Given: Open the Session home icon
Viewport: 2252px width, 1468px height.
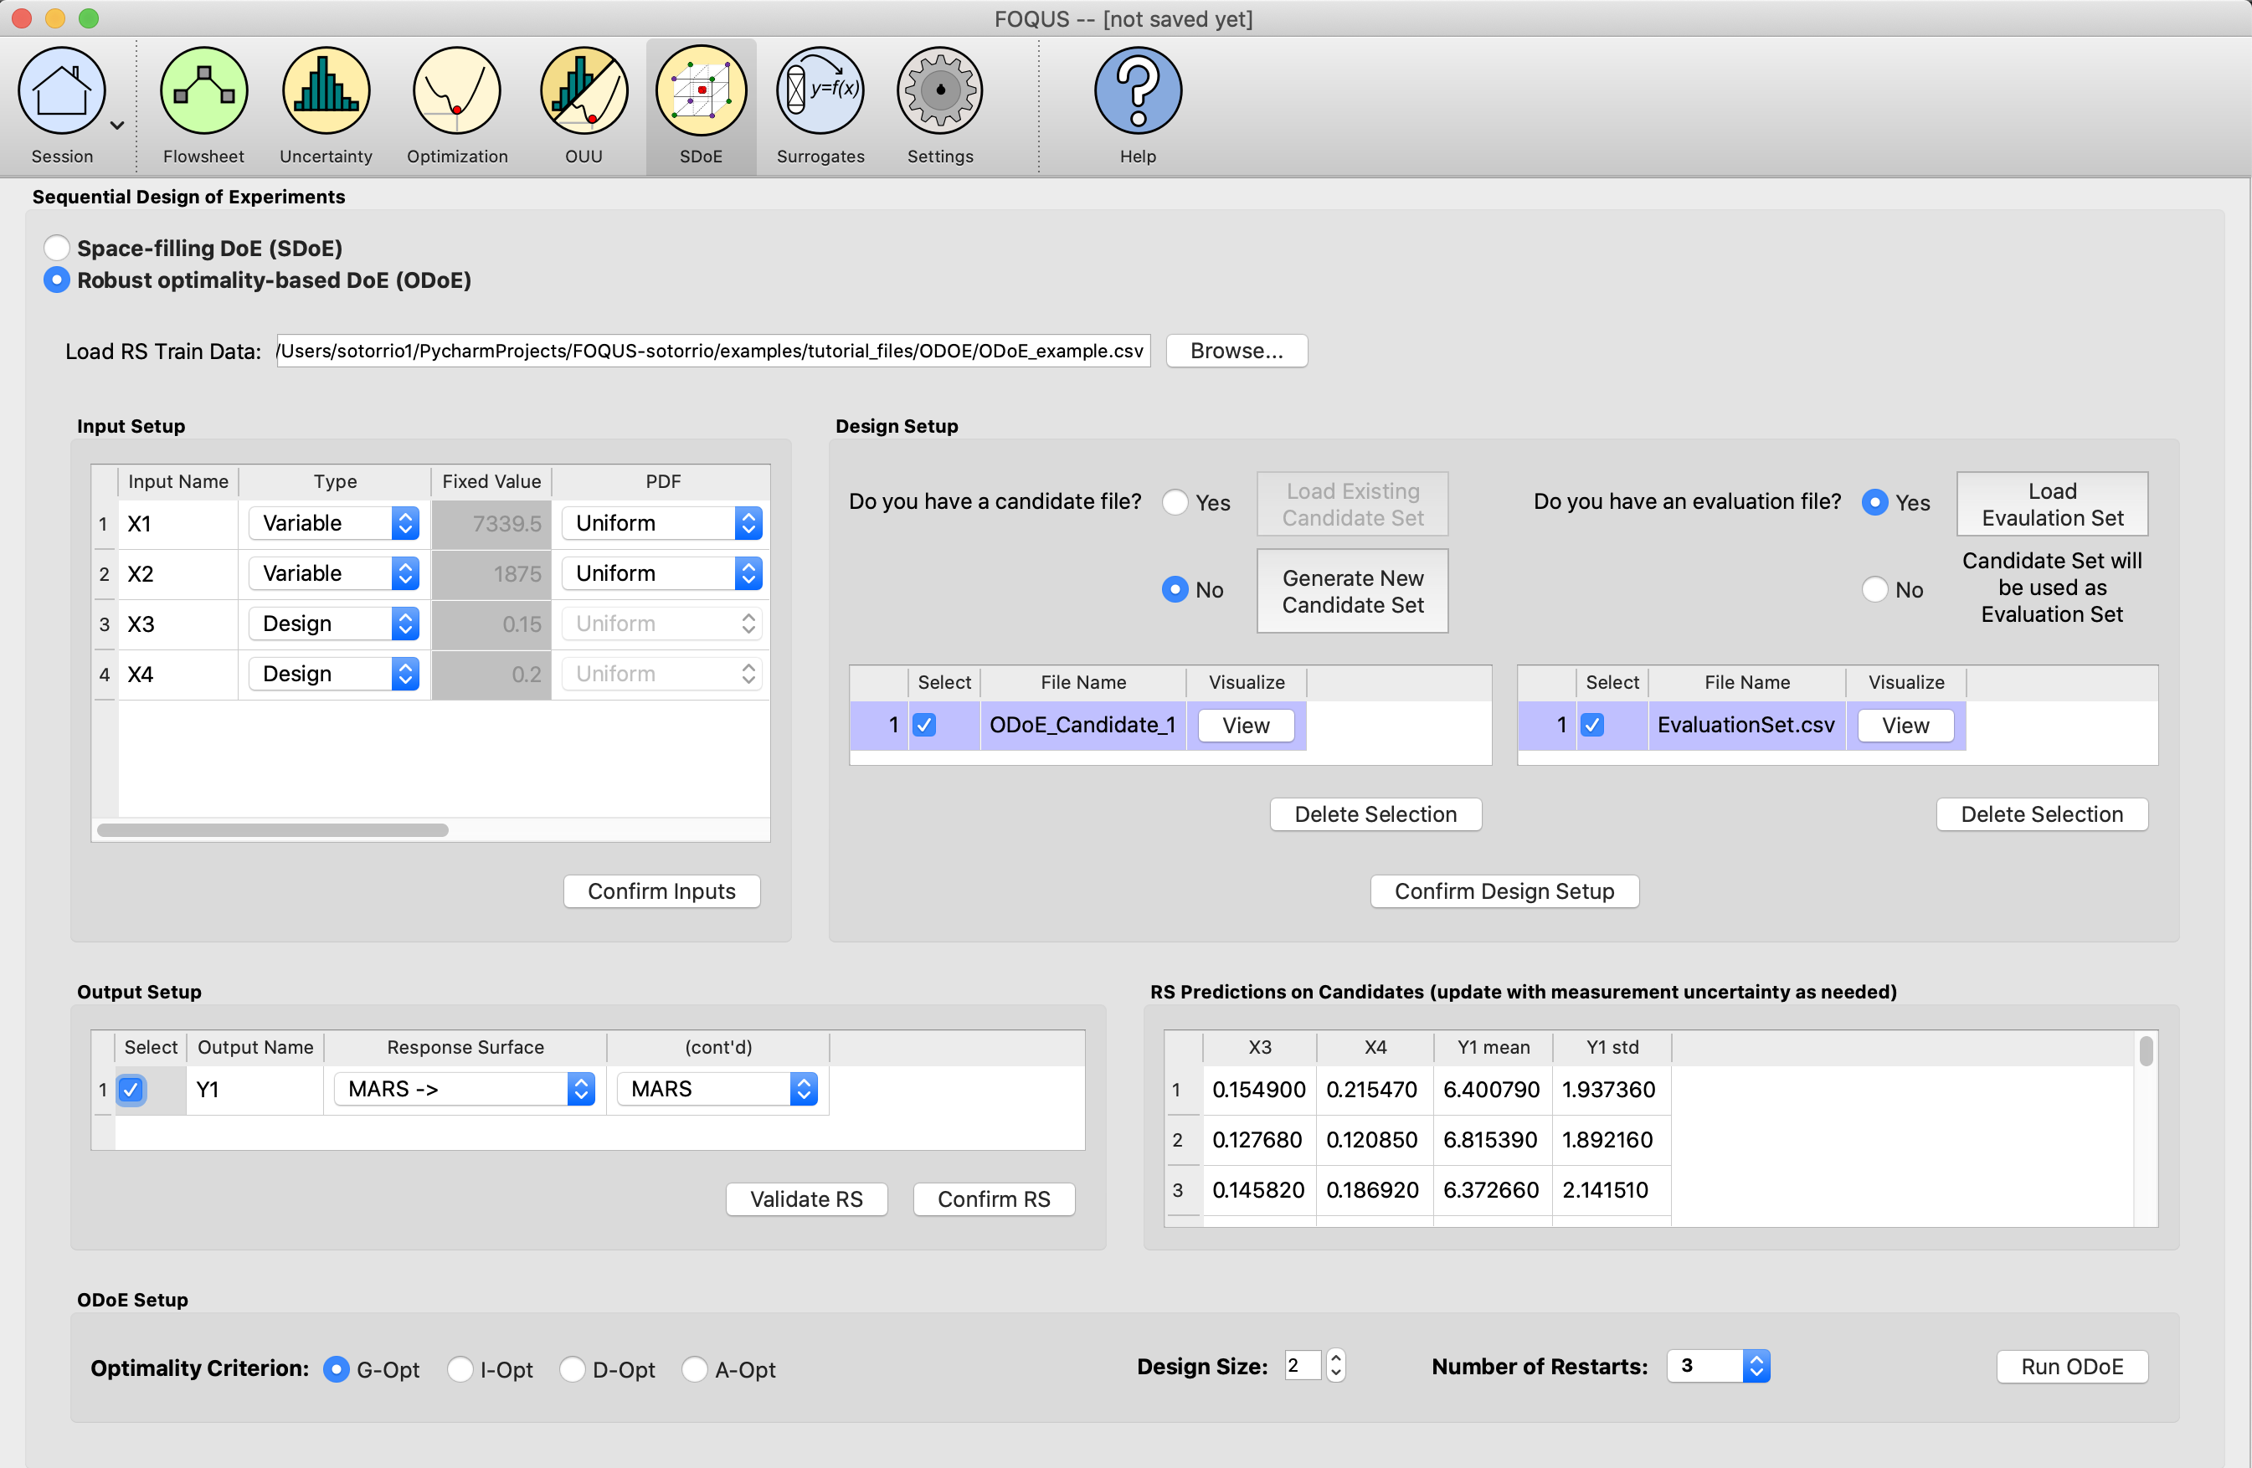Looking at the screenshot, I should [61, 92].
